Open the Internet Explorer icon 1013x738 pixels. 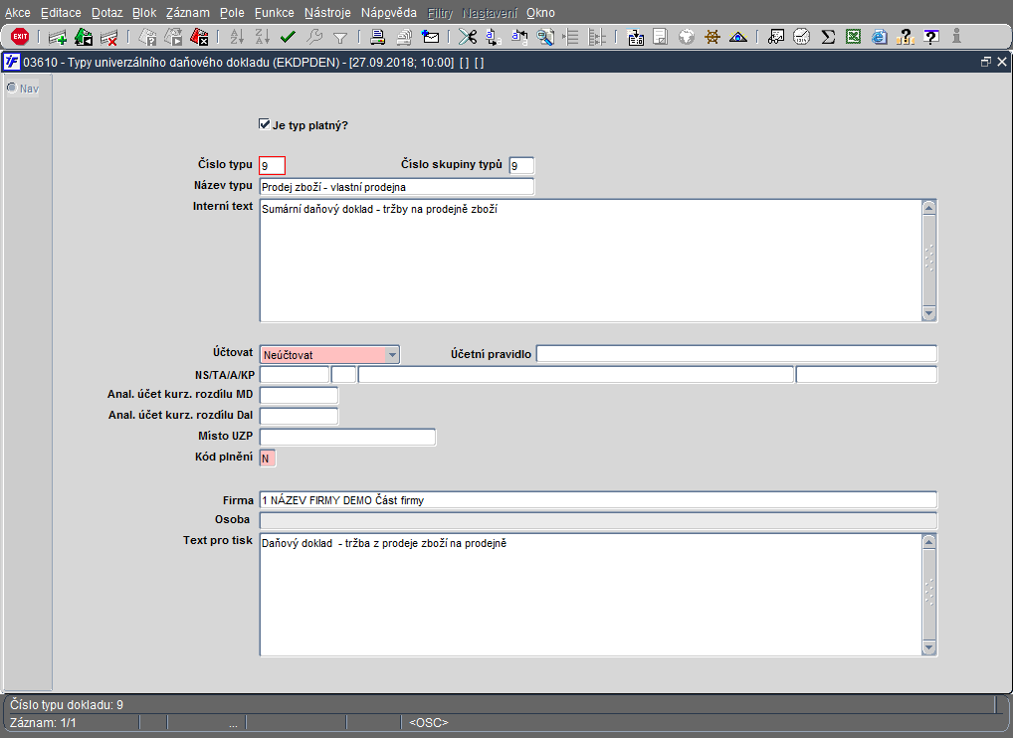pyautogui.click(x=880, y=38)
